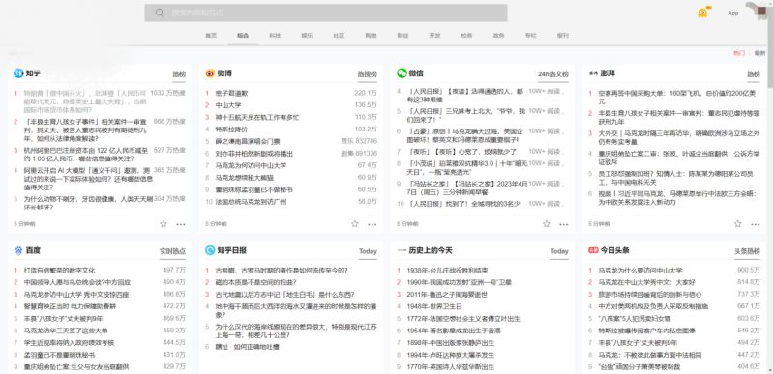Favorite the 微博 card with star
Image resolution: width=774 pixels, height=374 pixels.
click(355, 223)
